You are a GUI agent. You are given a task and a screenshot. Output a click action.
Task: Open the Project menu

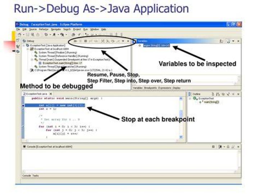77,30
